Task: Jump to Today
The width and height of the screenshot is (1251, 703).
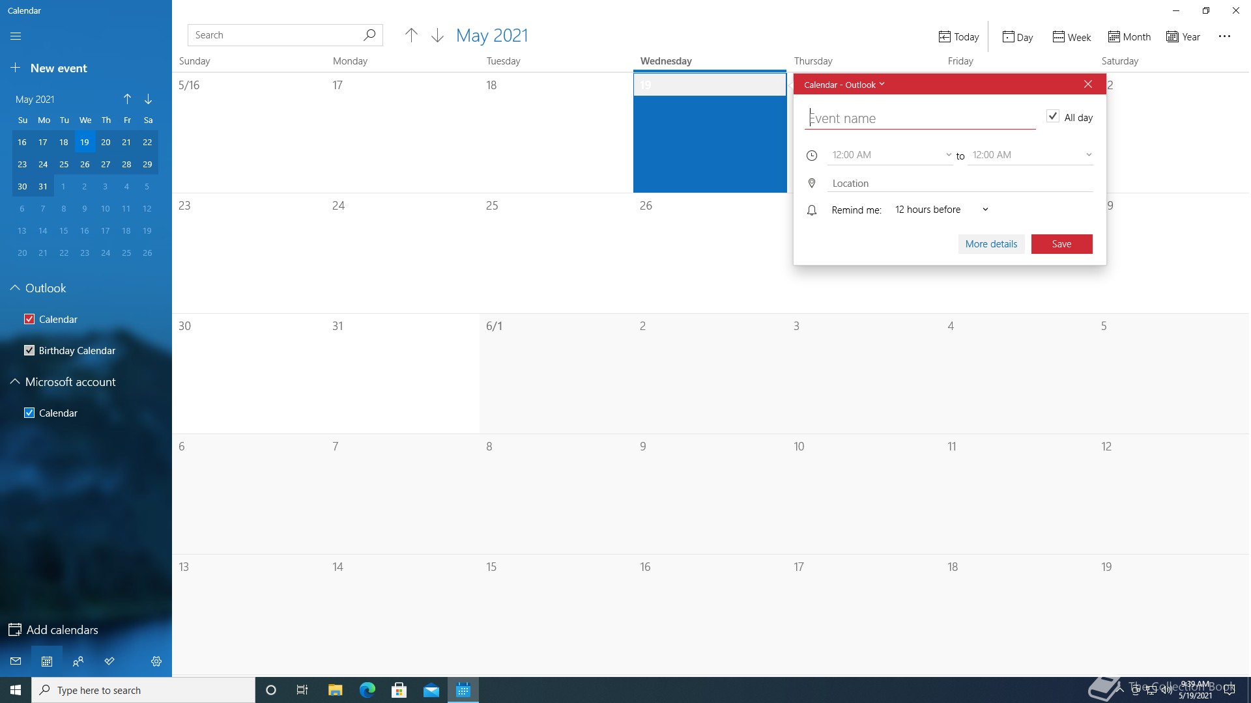Action: [x=958, y=37]
